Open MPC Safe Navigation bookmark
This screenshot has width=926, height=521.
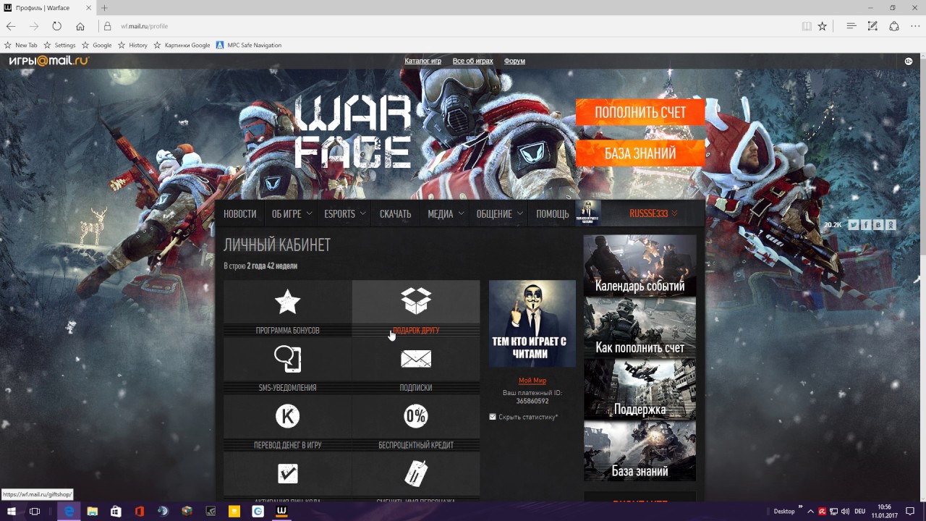coord(249,45)
